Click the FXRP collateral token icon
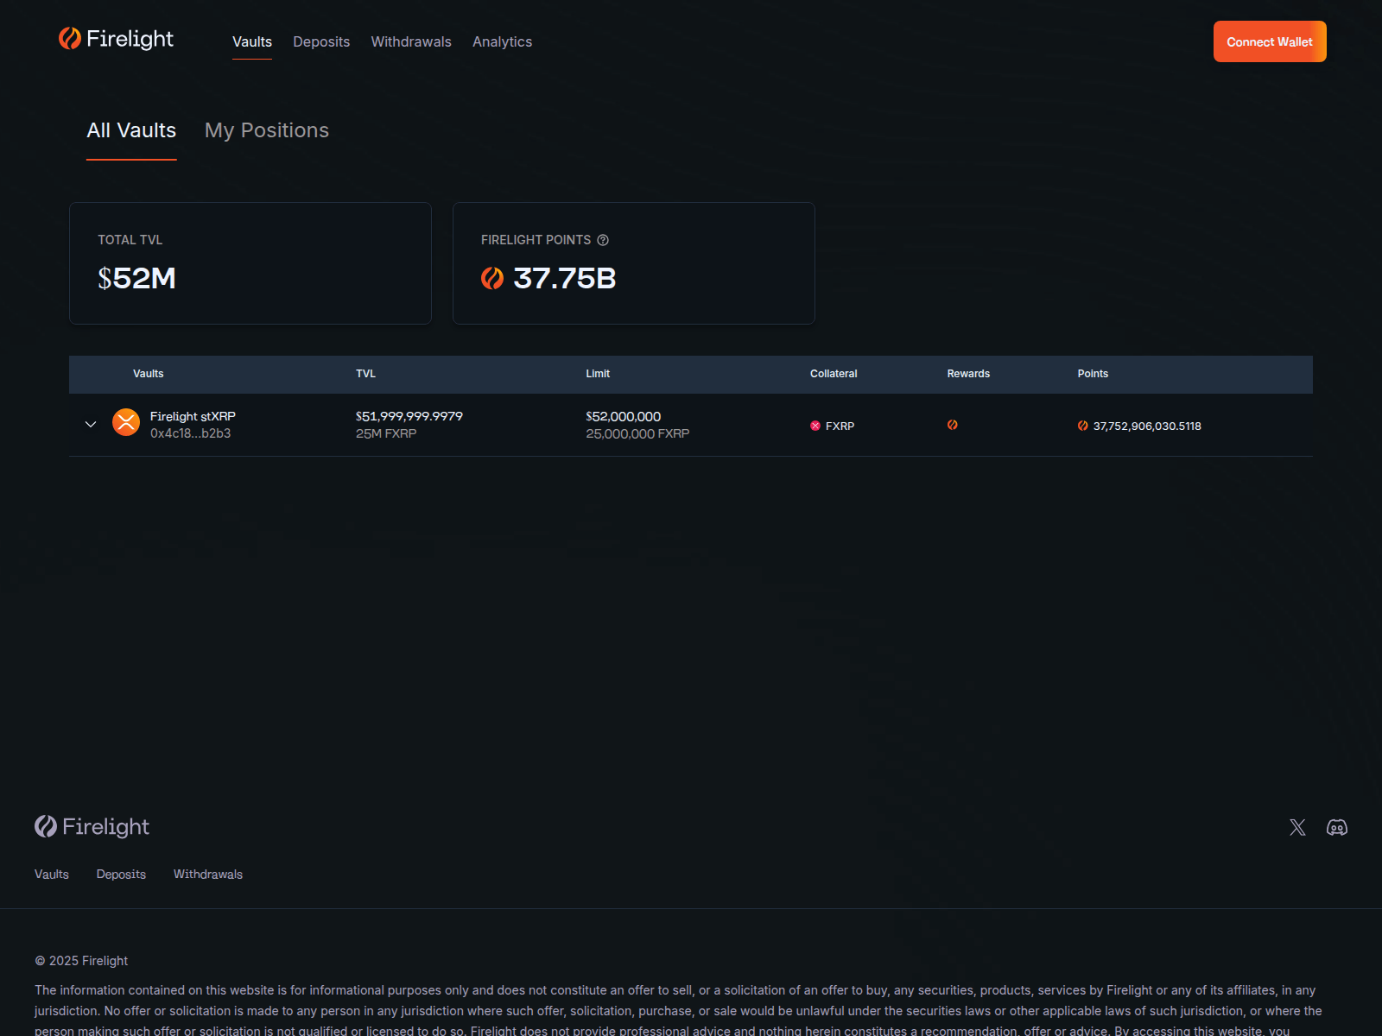Screen dimensions: 1382x1036 pos(815,426)
